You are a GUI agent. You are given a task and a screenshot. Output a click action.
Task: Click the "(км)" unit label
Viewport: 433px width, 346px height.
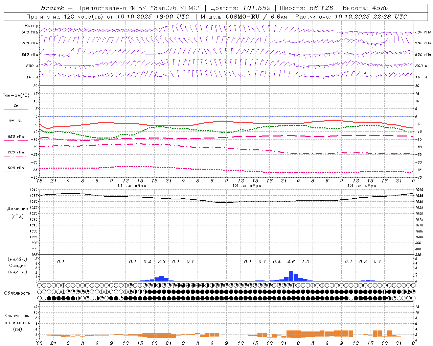(x=17, y=329)
